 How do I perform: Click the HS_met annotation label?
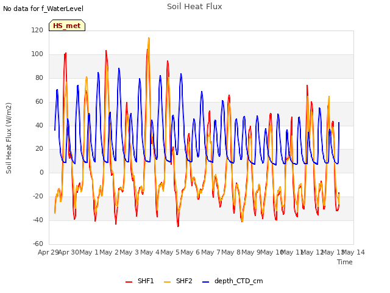pos(67,26)
